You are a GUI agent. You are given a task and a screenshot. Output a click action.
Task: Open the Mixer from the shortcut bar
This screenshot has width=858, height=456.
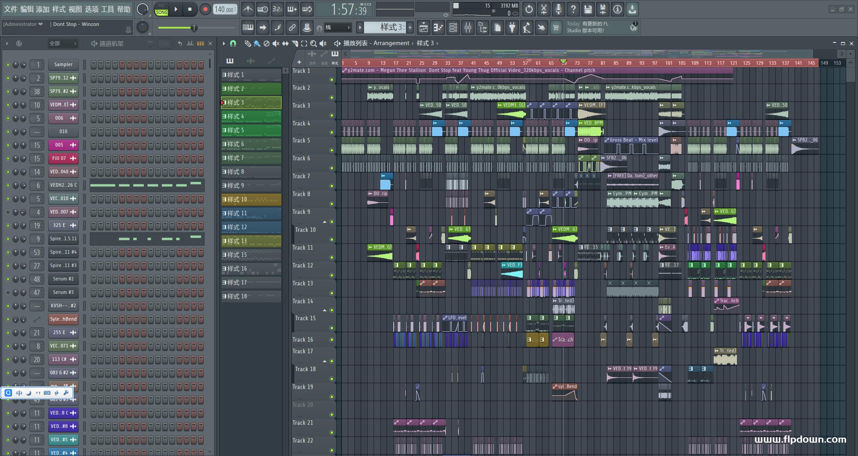click(x=468, y=27)
